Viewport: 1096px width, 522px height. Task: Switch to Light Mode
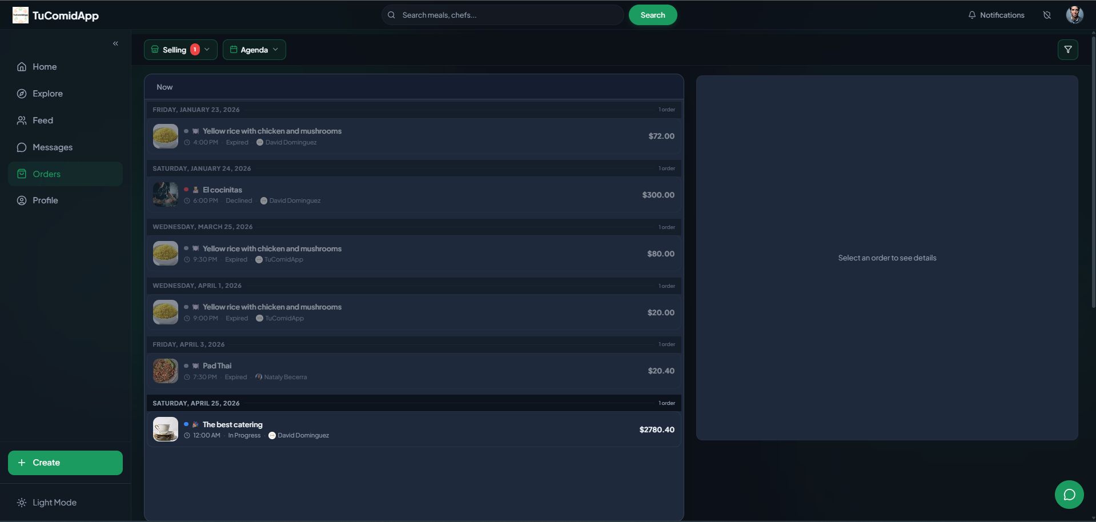click(54, 502)
